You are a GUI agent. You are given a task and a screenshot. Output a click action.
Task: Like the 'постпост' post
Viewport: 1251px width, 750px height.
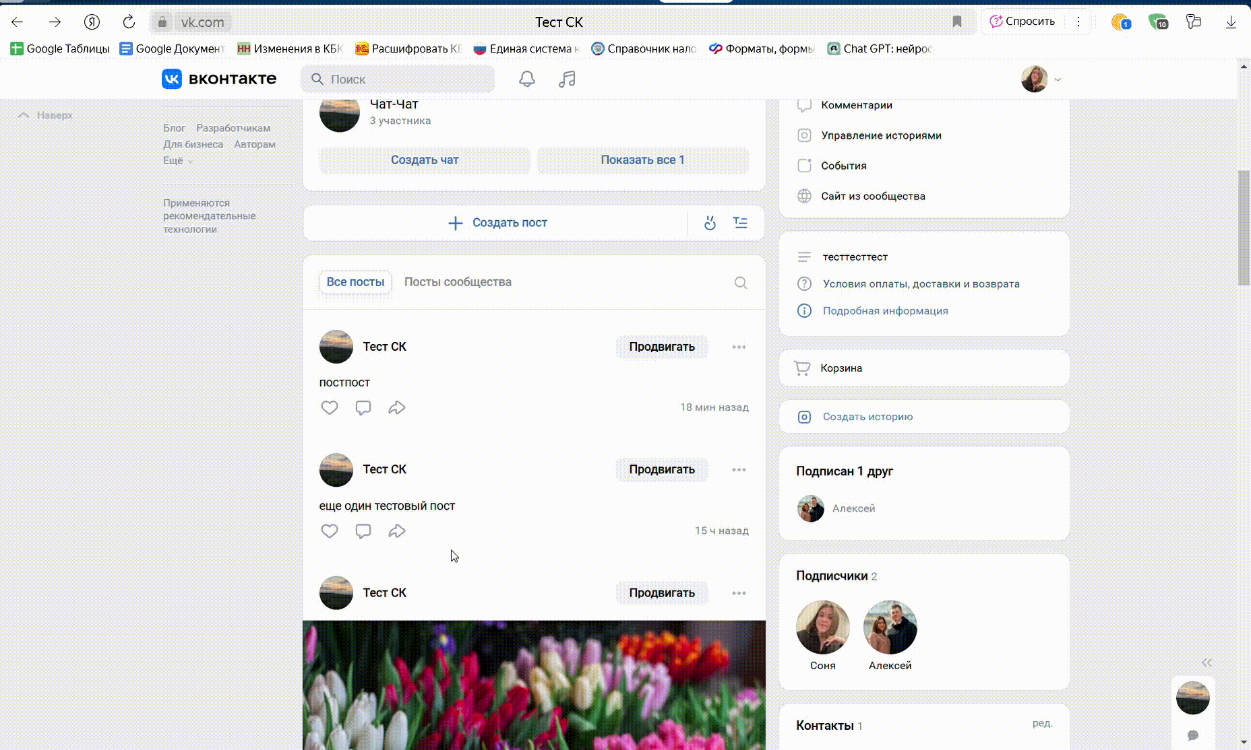click(329, 407)
